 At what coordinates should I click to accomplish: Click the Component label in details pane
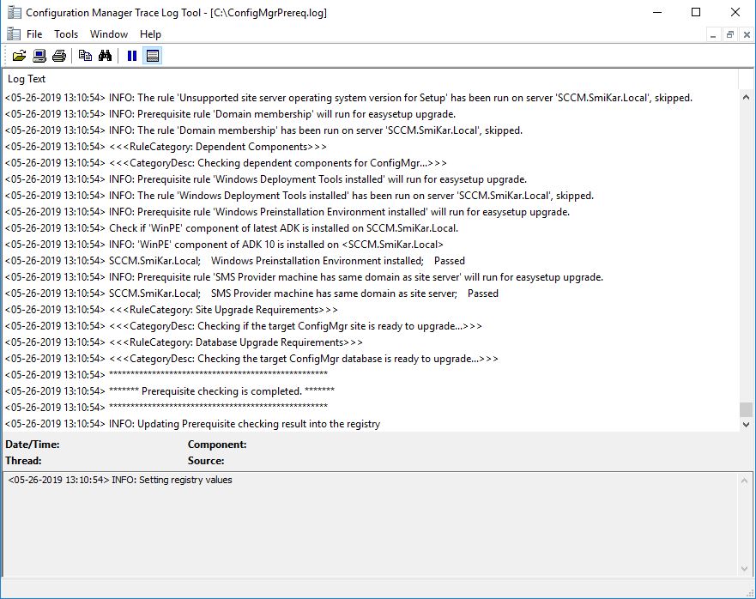217,445
